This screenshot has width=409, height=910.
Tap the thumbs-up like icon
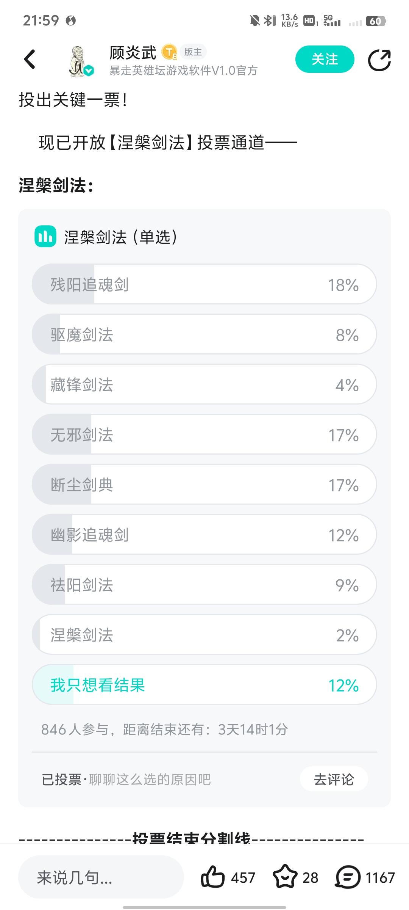click(x=212, y=877)
